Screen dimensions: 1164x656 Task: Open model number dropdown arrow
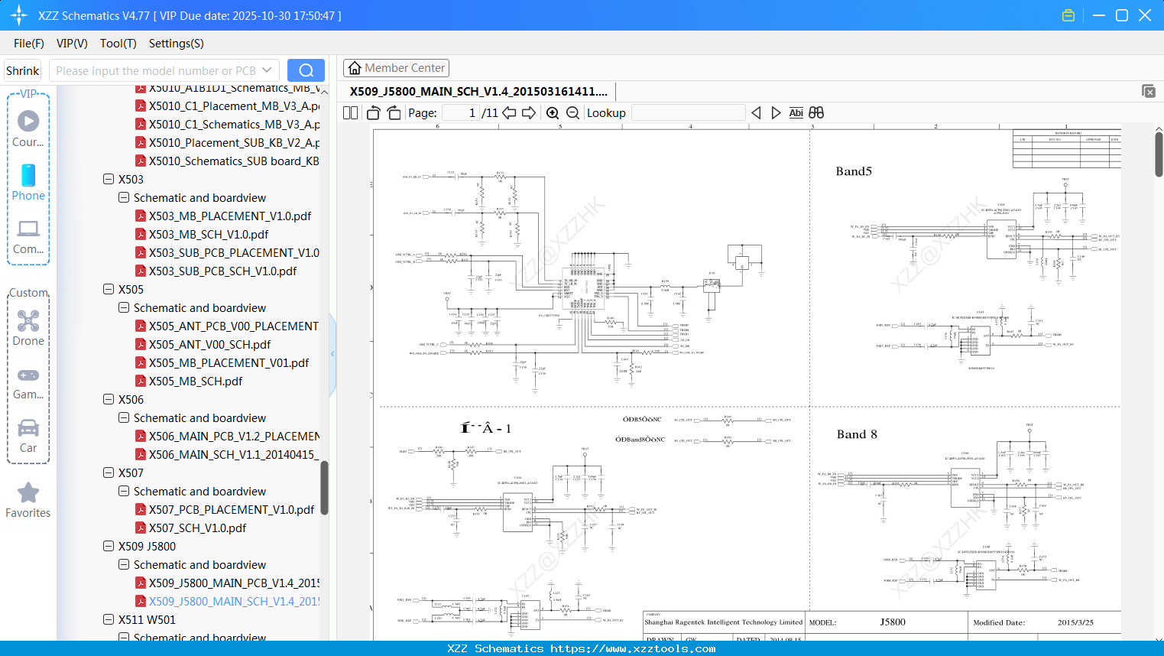(267, 70)
